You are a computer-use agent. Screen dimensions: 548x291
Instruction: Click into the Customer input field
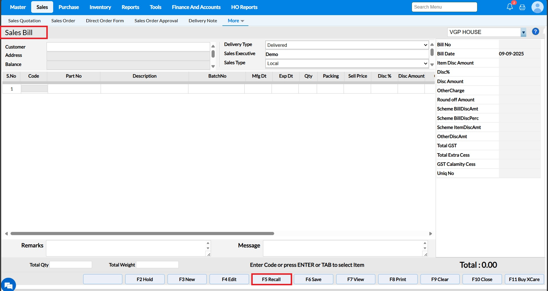pyautogui.click(x=128, y=47)
